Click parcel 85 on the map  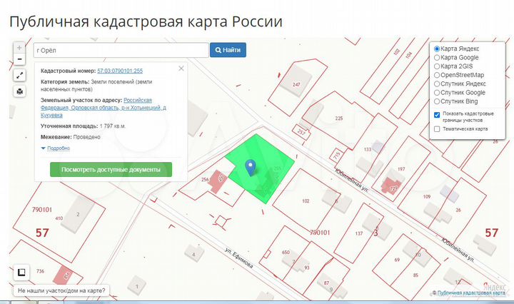tap(415, 275)
